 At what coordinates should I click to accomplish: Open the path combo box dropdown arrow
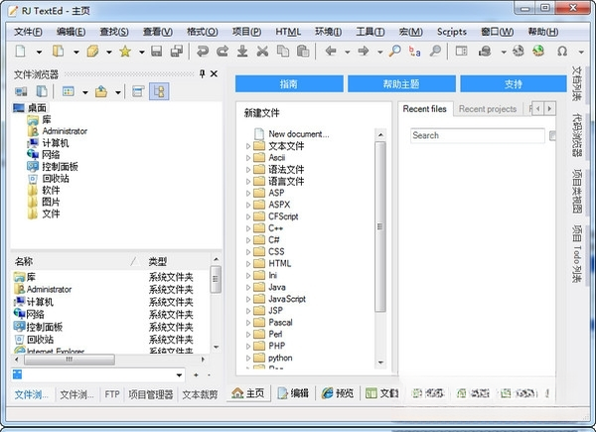(x=179, y=375)
